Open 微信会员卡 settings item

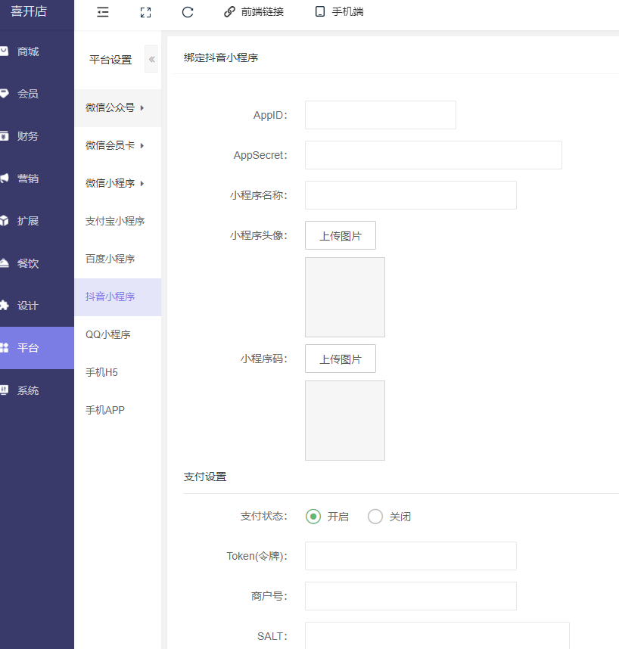point(117,146)
